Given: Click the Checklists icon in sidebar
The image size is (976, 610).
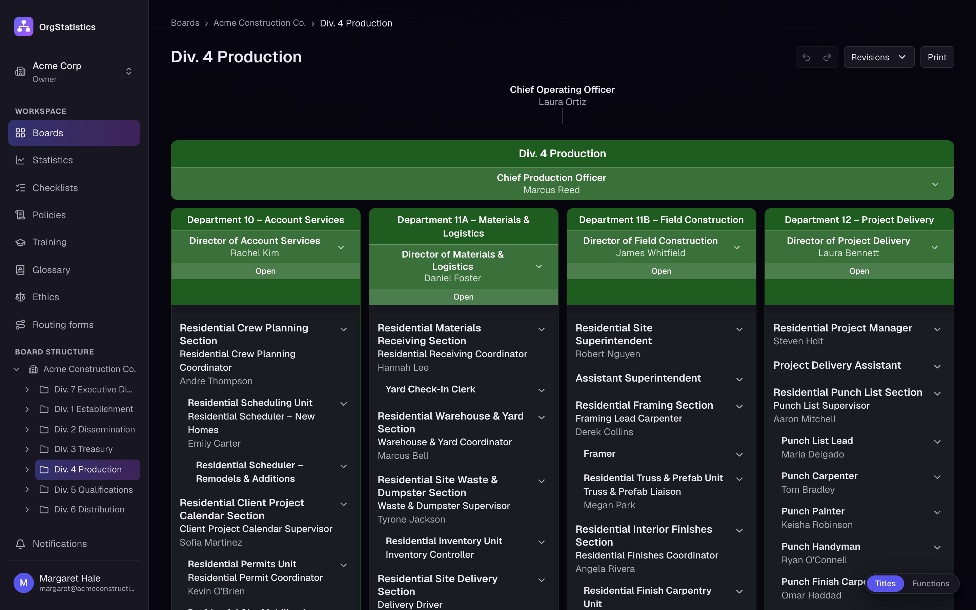Looking at the screenshot, I should [x=20, y=188].
